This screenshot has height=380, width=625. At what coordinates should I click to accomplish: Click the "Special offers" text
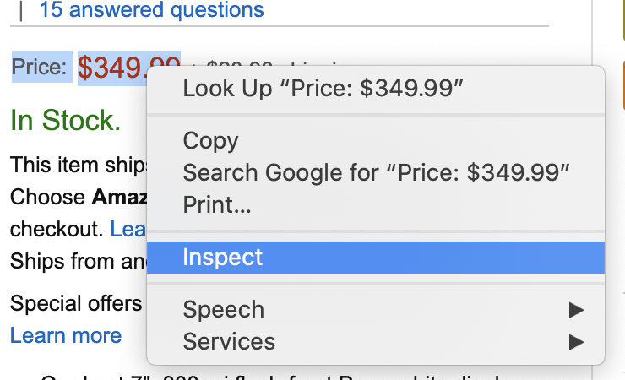[x=76, y=302]
